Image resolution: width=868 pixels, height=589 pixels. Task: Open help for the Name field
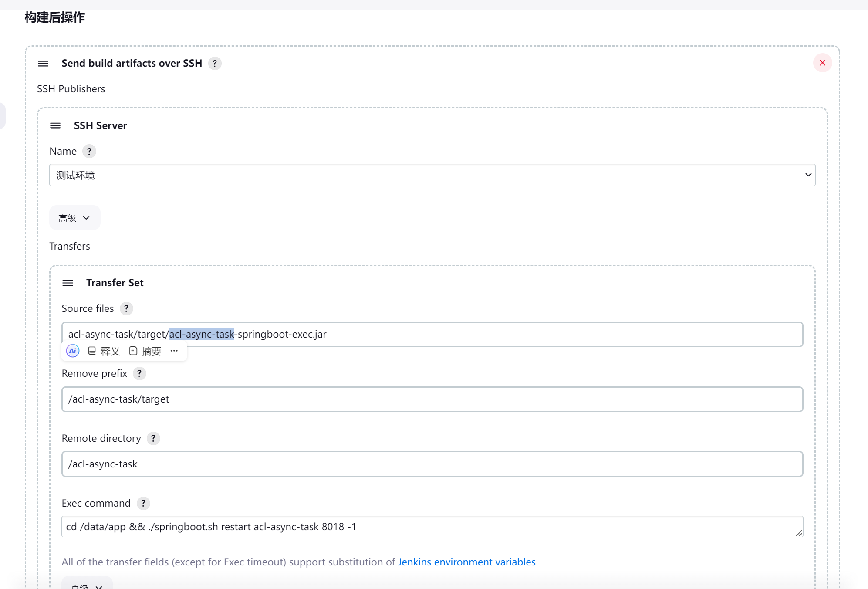(x=89, y=152)
